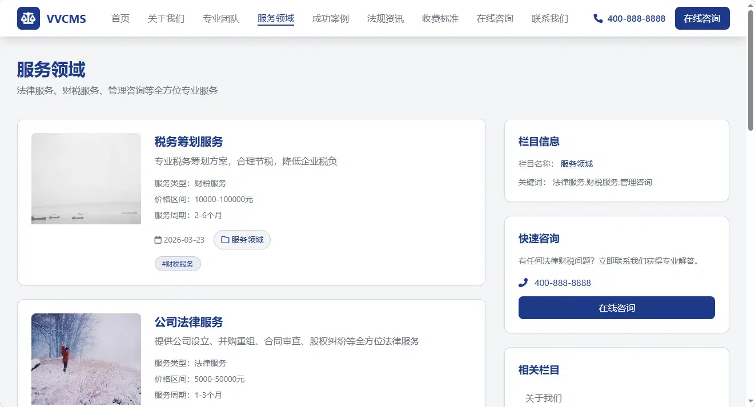Image resolution: width=755 pixels, height=407 pixels.
Task: Click the phone icon in the header
Action: (598, 18)
